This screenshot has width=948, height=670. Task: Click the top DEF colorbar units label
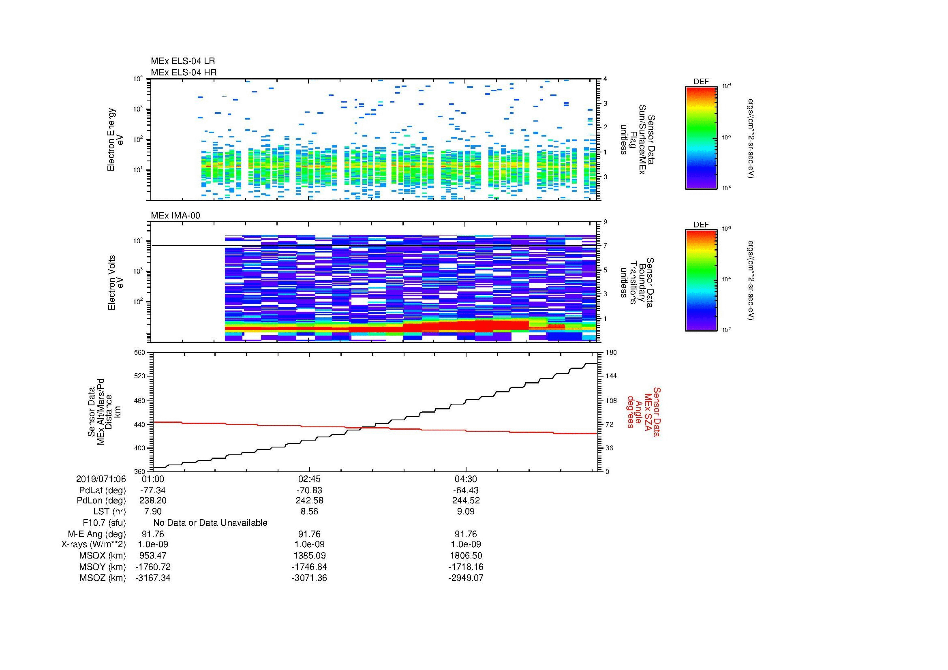point(752,138)
